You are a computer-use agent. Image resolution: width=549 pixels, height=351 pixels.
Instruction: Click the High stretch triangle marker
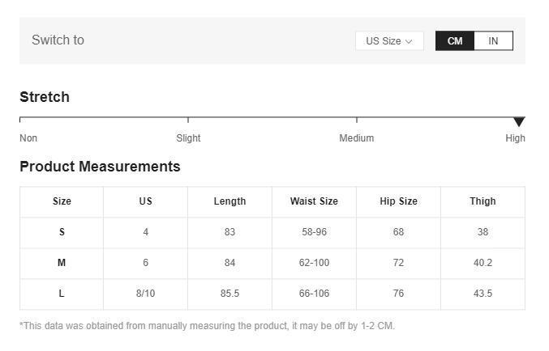(x=519, y=122)
